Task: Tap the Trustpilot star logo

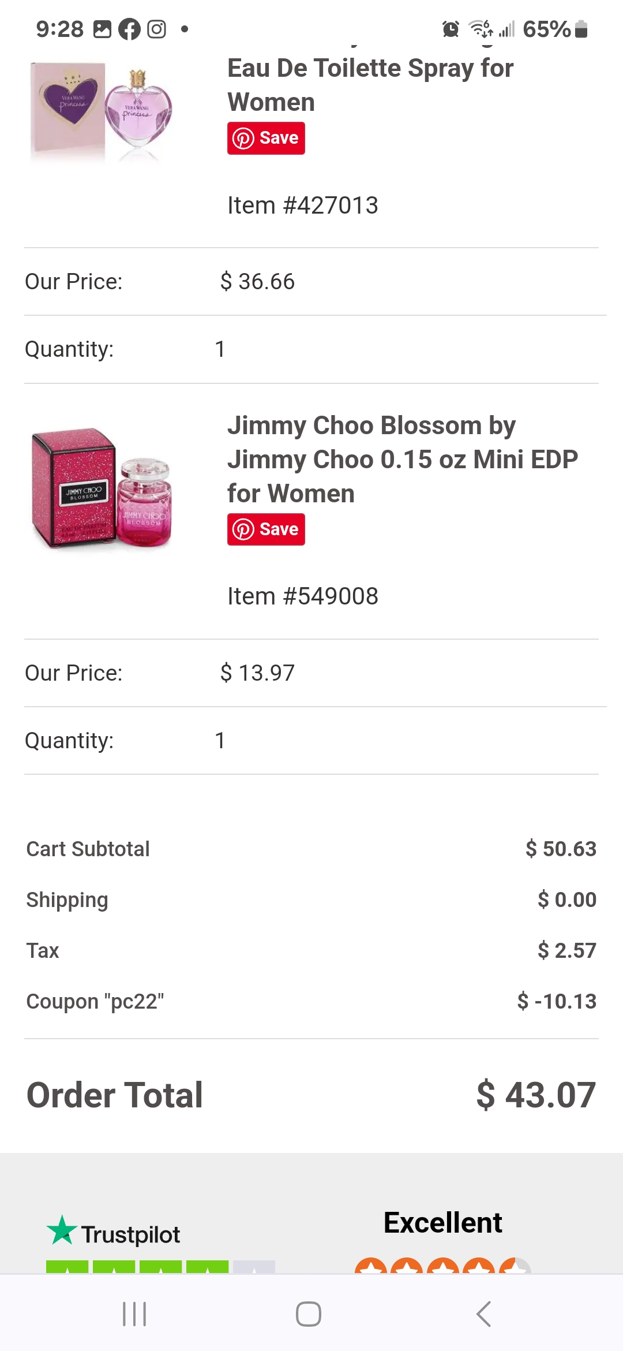Action: pyautogui.click(x=62, y=1233)
